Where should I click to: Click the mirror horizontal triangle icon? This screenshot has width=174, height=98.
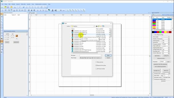(53, 10)
